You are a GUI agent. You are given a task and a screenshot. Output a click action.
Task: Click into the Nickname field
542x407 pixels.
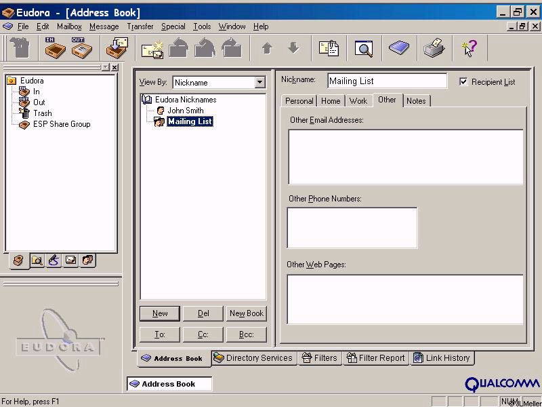pos(387,81)
